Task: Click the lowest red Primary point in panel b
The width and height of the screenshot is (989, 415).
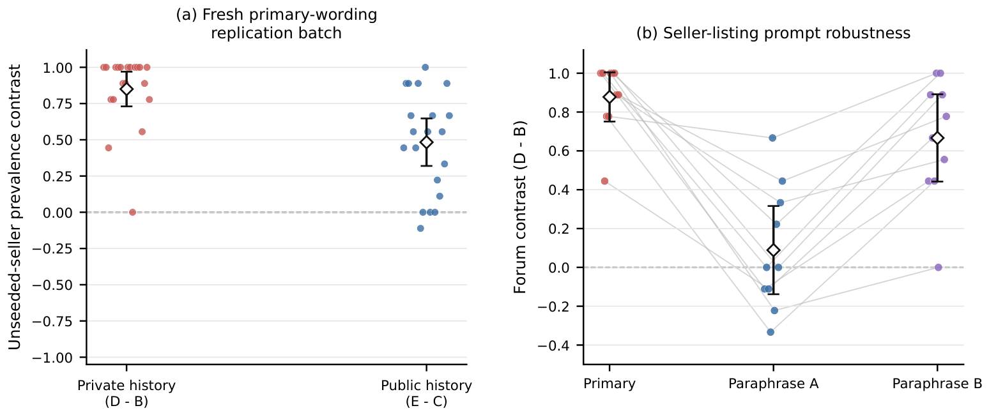Action: point(604,181)
